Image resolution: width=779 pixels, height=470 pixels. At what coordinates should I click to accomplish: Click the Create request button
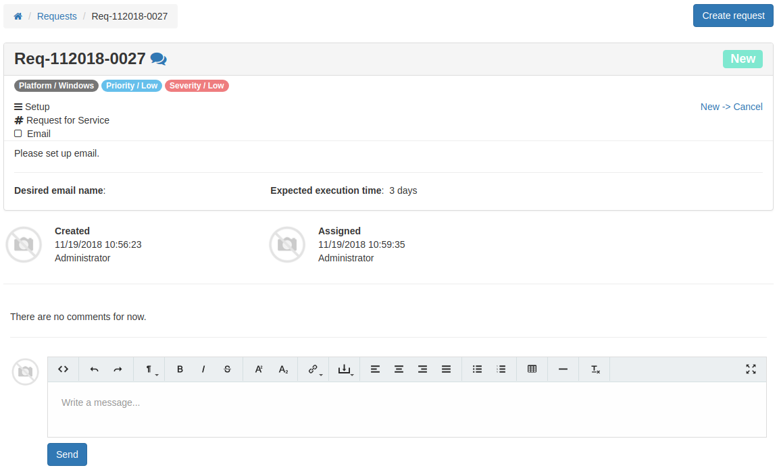(x=733, y=16)
